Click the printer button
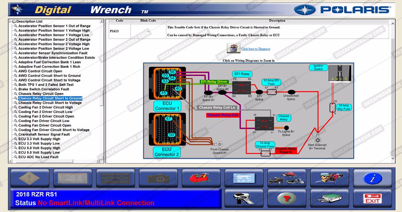The height and width of the screenshot is (212, 402). coord(330,199)
